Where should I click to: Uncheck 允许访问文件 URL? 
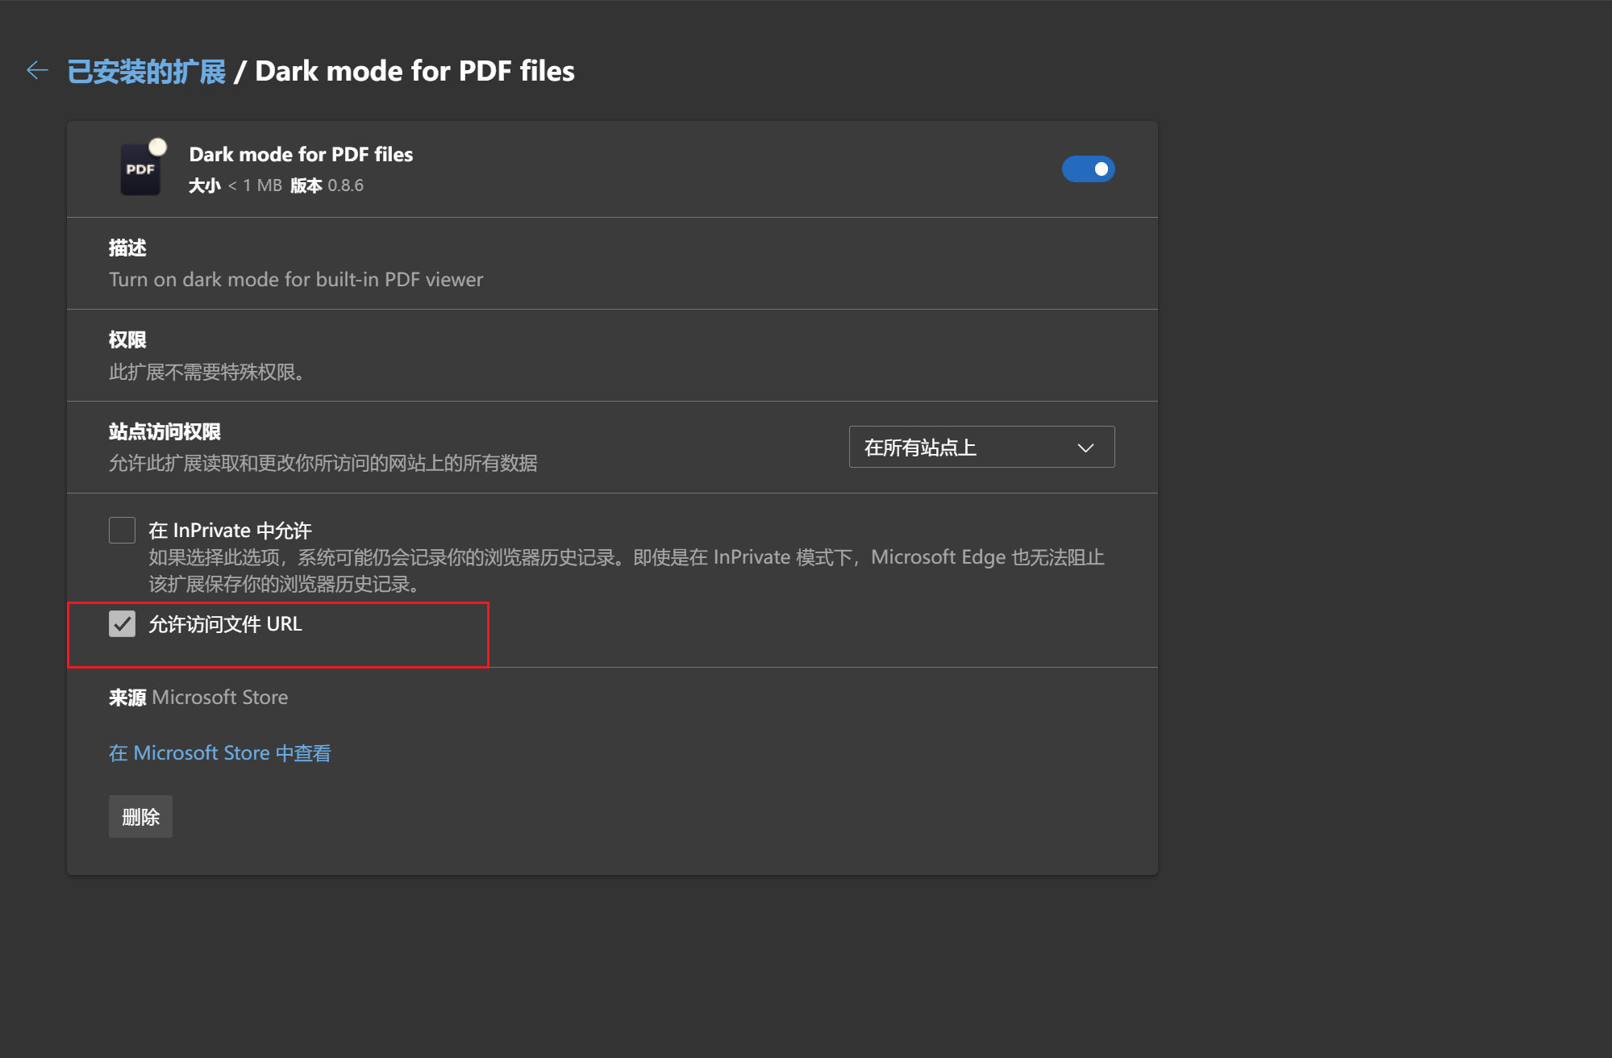[122, 623]
